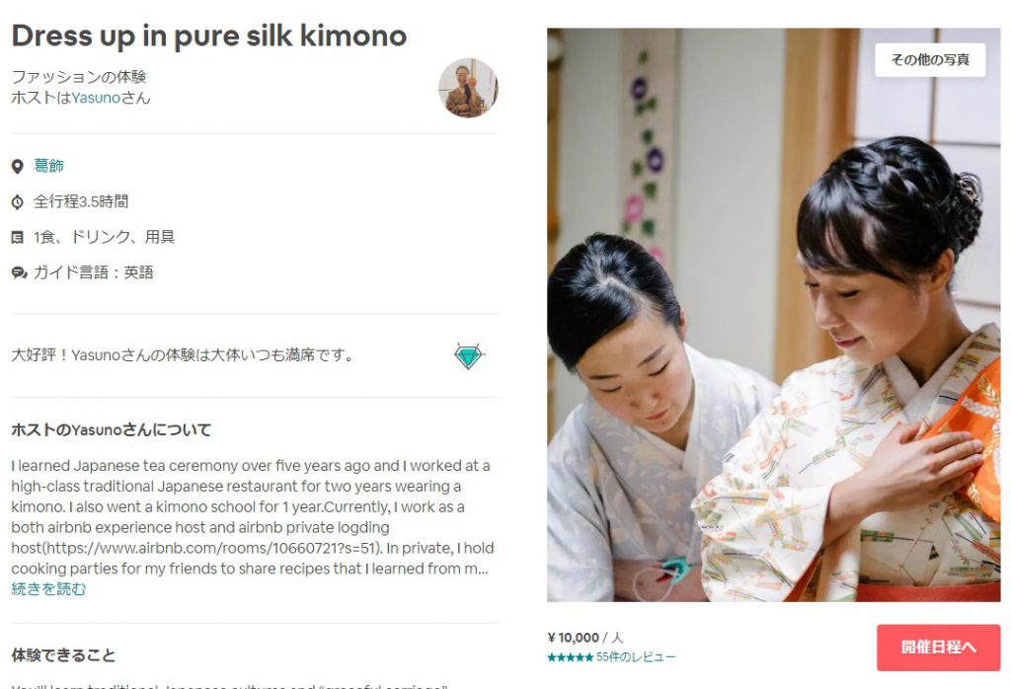
Task: View more photos with その他の写真
Action: (x=930, y=60)
